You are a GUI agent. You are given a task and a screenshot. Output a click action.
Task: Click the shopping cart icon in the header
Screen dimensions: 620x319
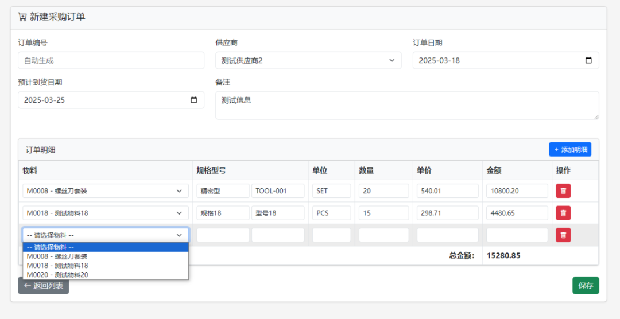22,17
